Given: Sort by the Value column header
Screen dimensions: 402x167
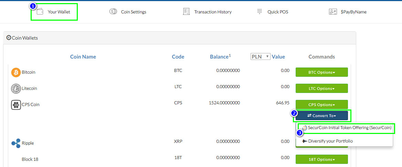Looking at the screenshot, I should (x=278, y=57).
